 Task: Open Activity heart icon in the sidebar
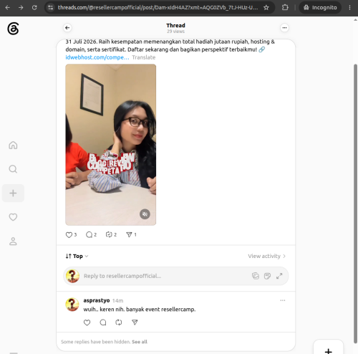coord(13,217)
